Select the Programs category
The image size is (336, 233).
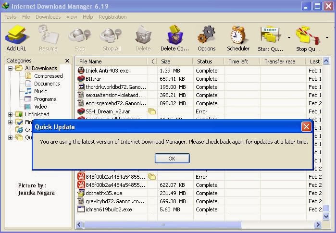tap(45, 99)
